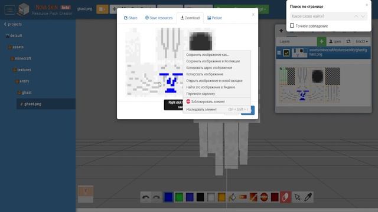378x212 pixels.
Task: Expand the assets folder
Action: pyautogui.click(x=16, y=47)
